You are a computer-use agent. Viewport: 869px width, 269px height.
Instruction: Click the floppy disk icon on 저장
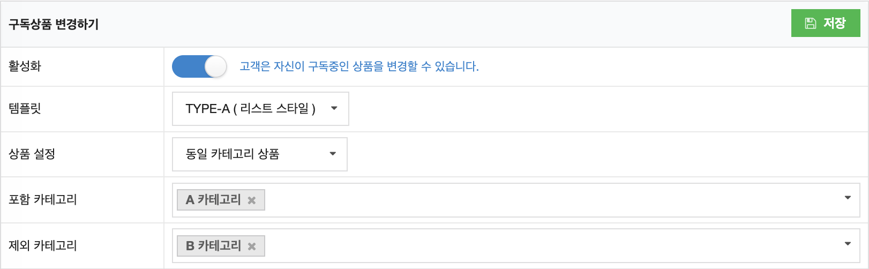(811, 23)
